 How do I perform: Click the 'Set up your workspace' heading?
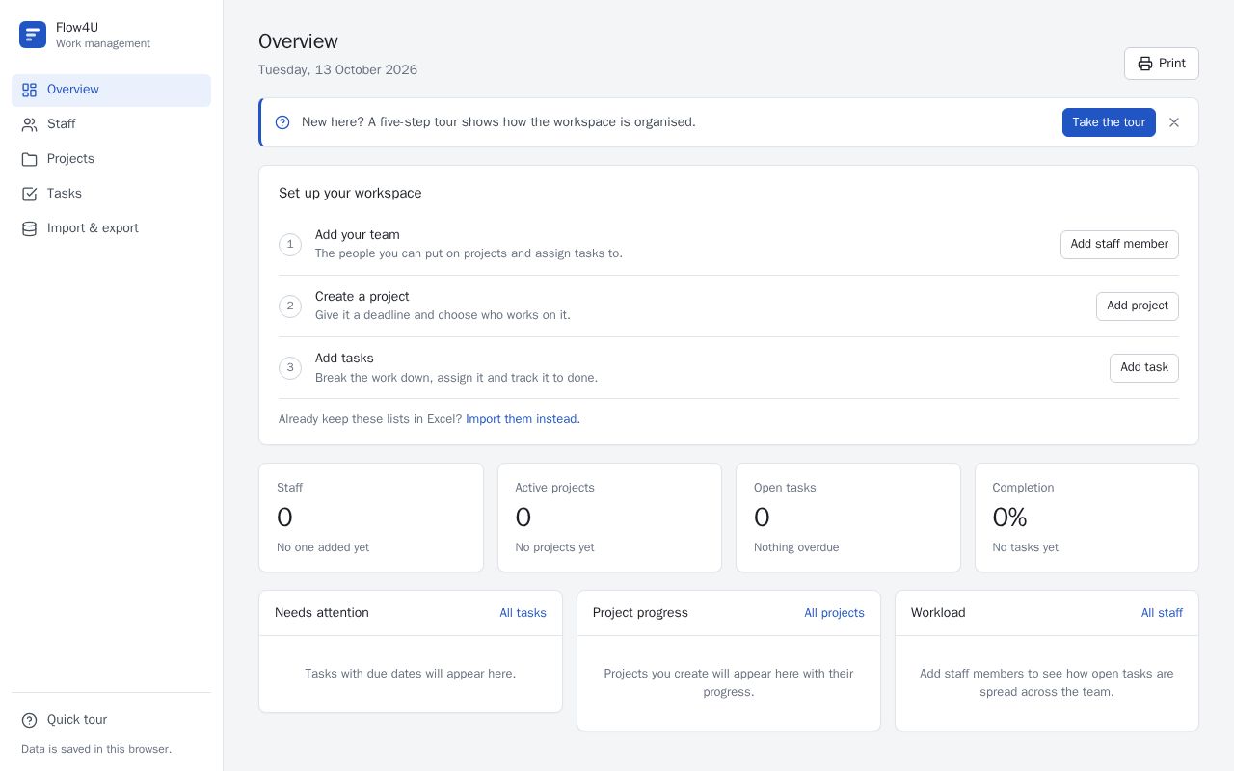[x=350, y=194]
